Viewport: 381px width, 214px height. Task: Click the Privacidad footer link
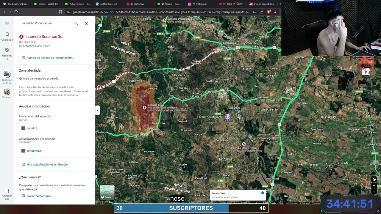tap(305, 203)
